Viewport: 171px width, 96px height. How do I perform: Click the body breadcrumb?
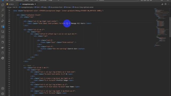[44, 7]
